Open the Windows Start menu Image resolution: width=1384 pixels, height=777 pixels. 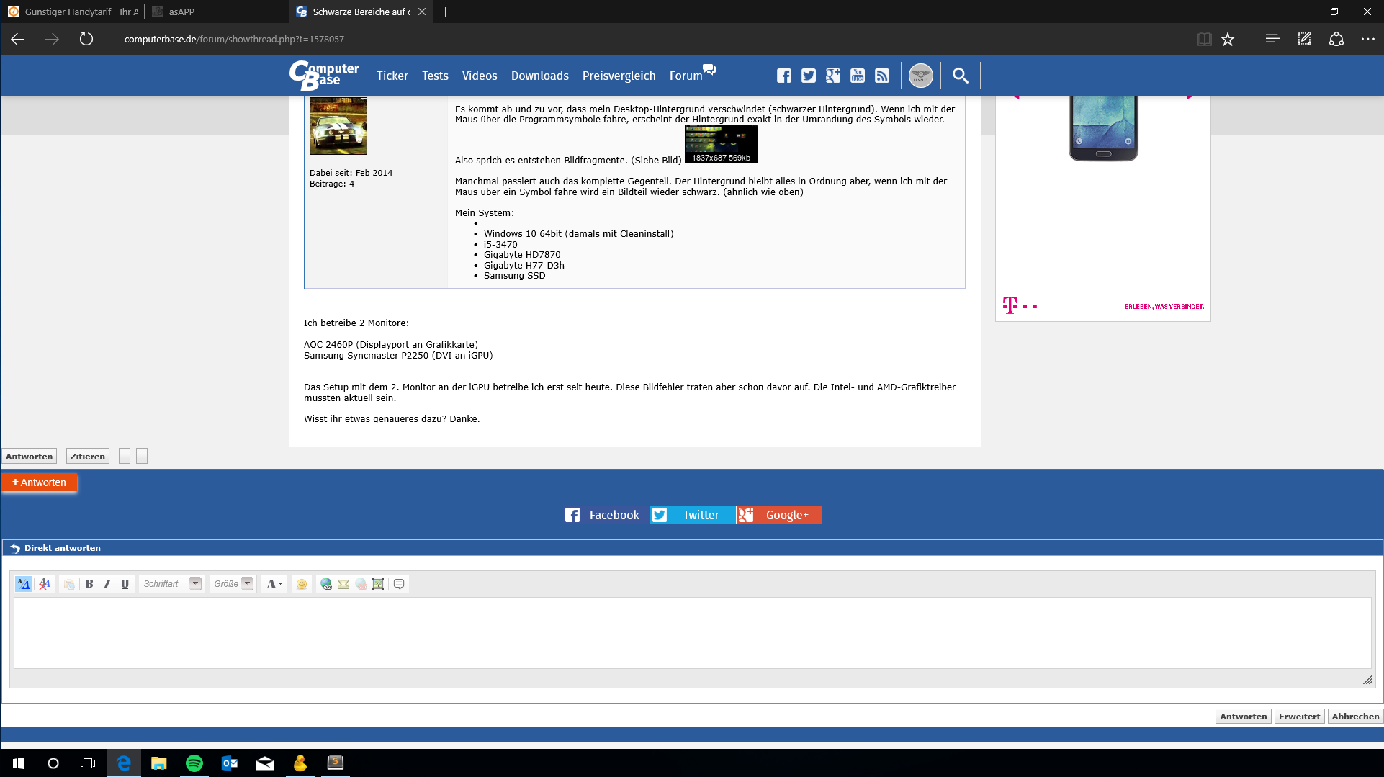coord(18,763)
